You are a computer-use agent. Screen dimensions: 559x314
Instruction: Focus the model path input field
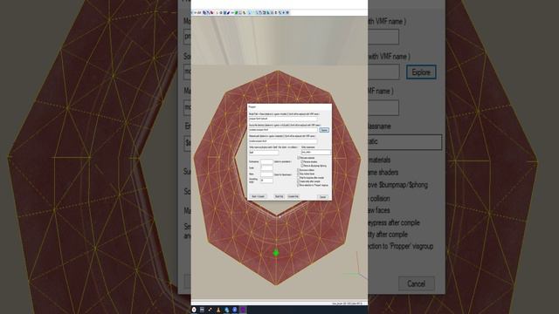tap(283, 119)
